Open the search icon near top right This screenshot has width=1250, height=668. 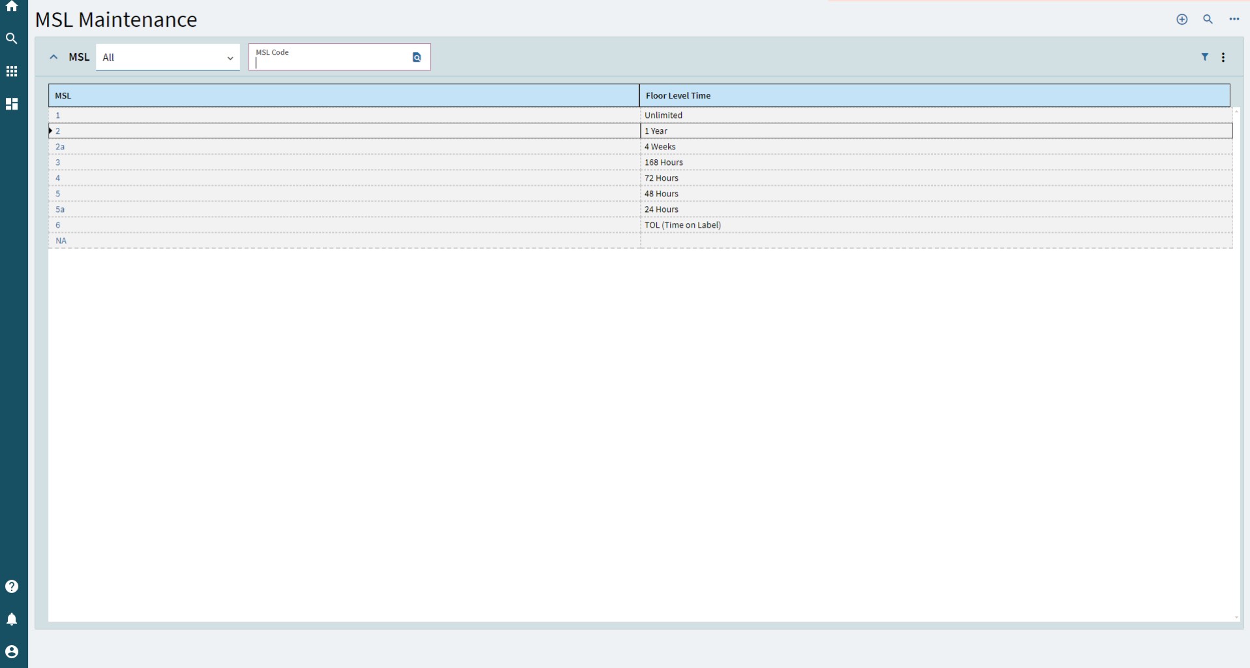click(x=1208, y=19)
